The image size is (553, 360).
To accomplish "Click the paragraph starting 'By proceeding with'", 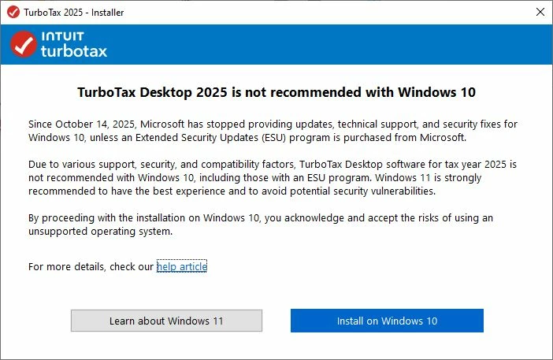I will 261,225.
